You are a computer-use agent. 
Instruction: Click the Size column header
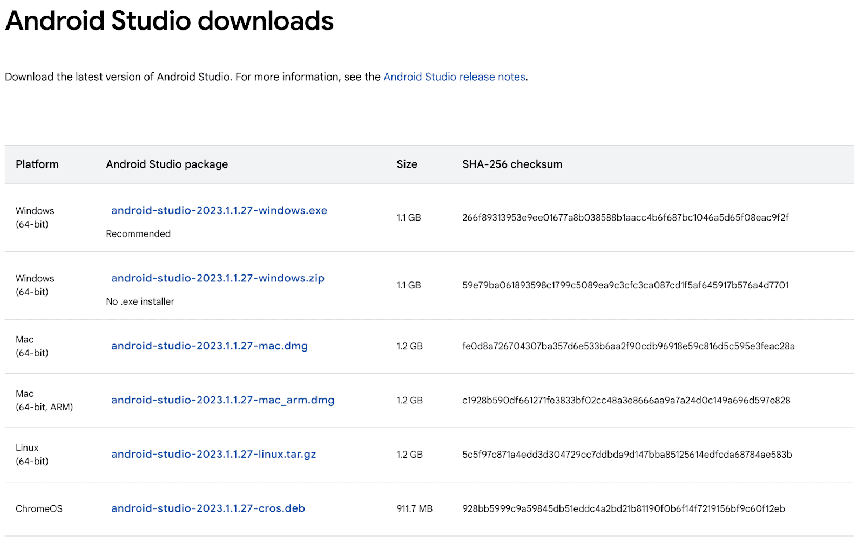tap(407, 164)
